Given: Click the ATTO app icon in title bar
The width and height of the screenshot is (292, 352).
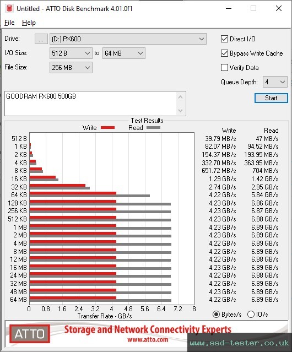Looking at the screenshot, I should (9, 8).
